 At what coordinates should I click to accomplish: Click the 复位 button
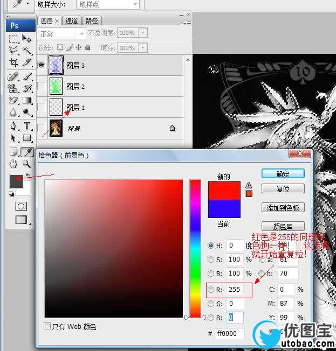click(283, 188)
